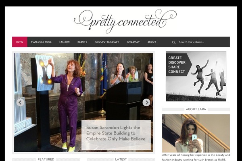Select the Fashion menu item
Image resolution: width=242 pixels, height=161 pixels.
[65, 42]
